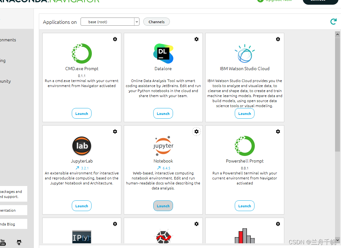Screen dimensions: 341x248
Task: Open the base (root) environment dropdown
Action: coord(110,22)
